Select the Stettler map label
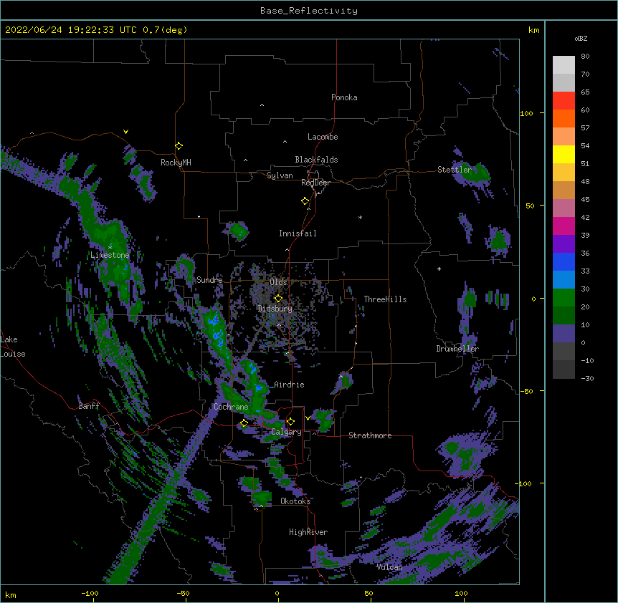The height and width of the screenshot is (603, 618). click(x=455, y=170)
